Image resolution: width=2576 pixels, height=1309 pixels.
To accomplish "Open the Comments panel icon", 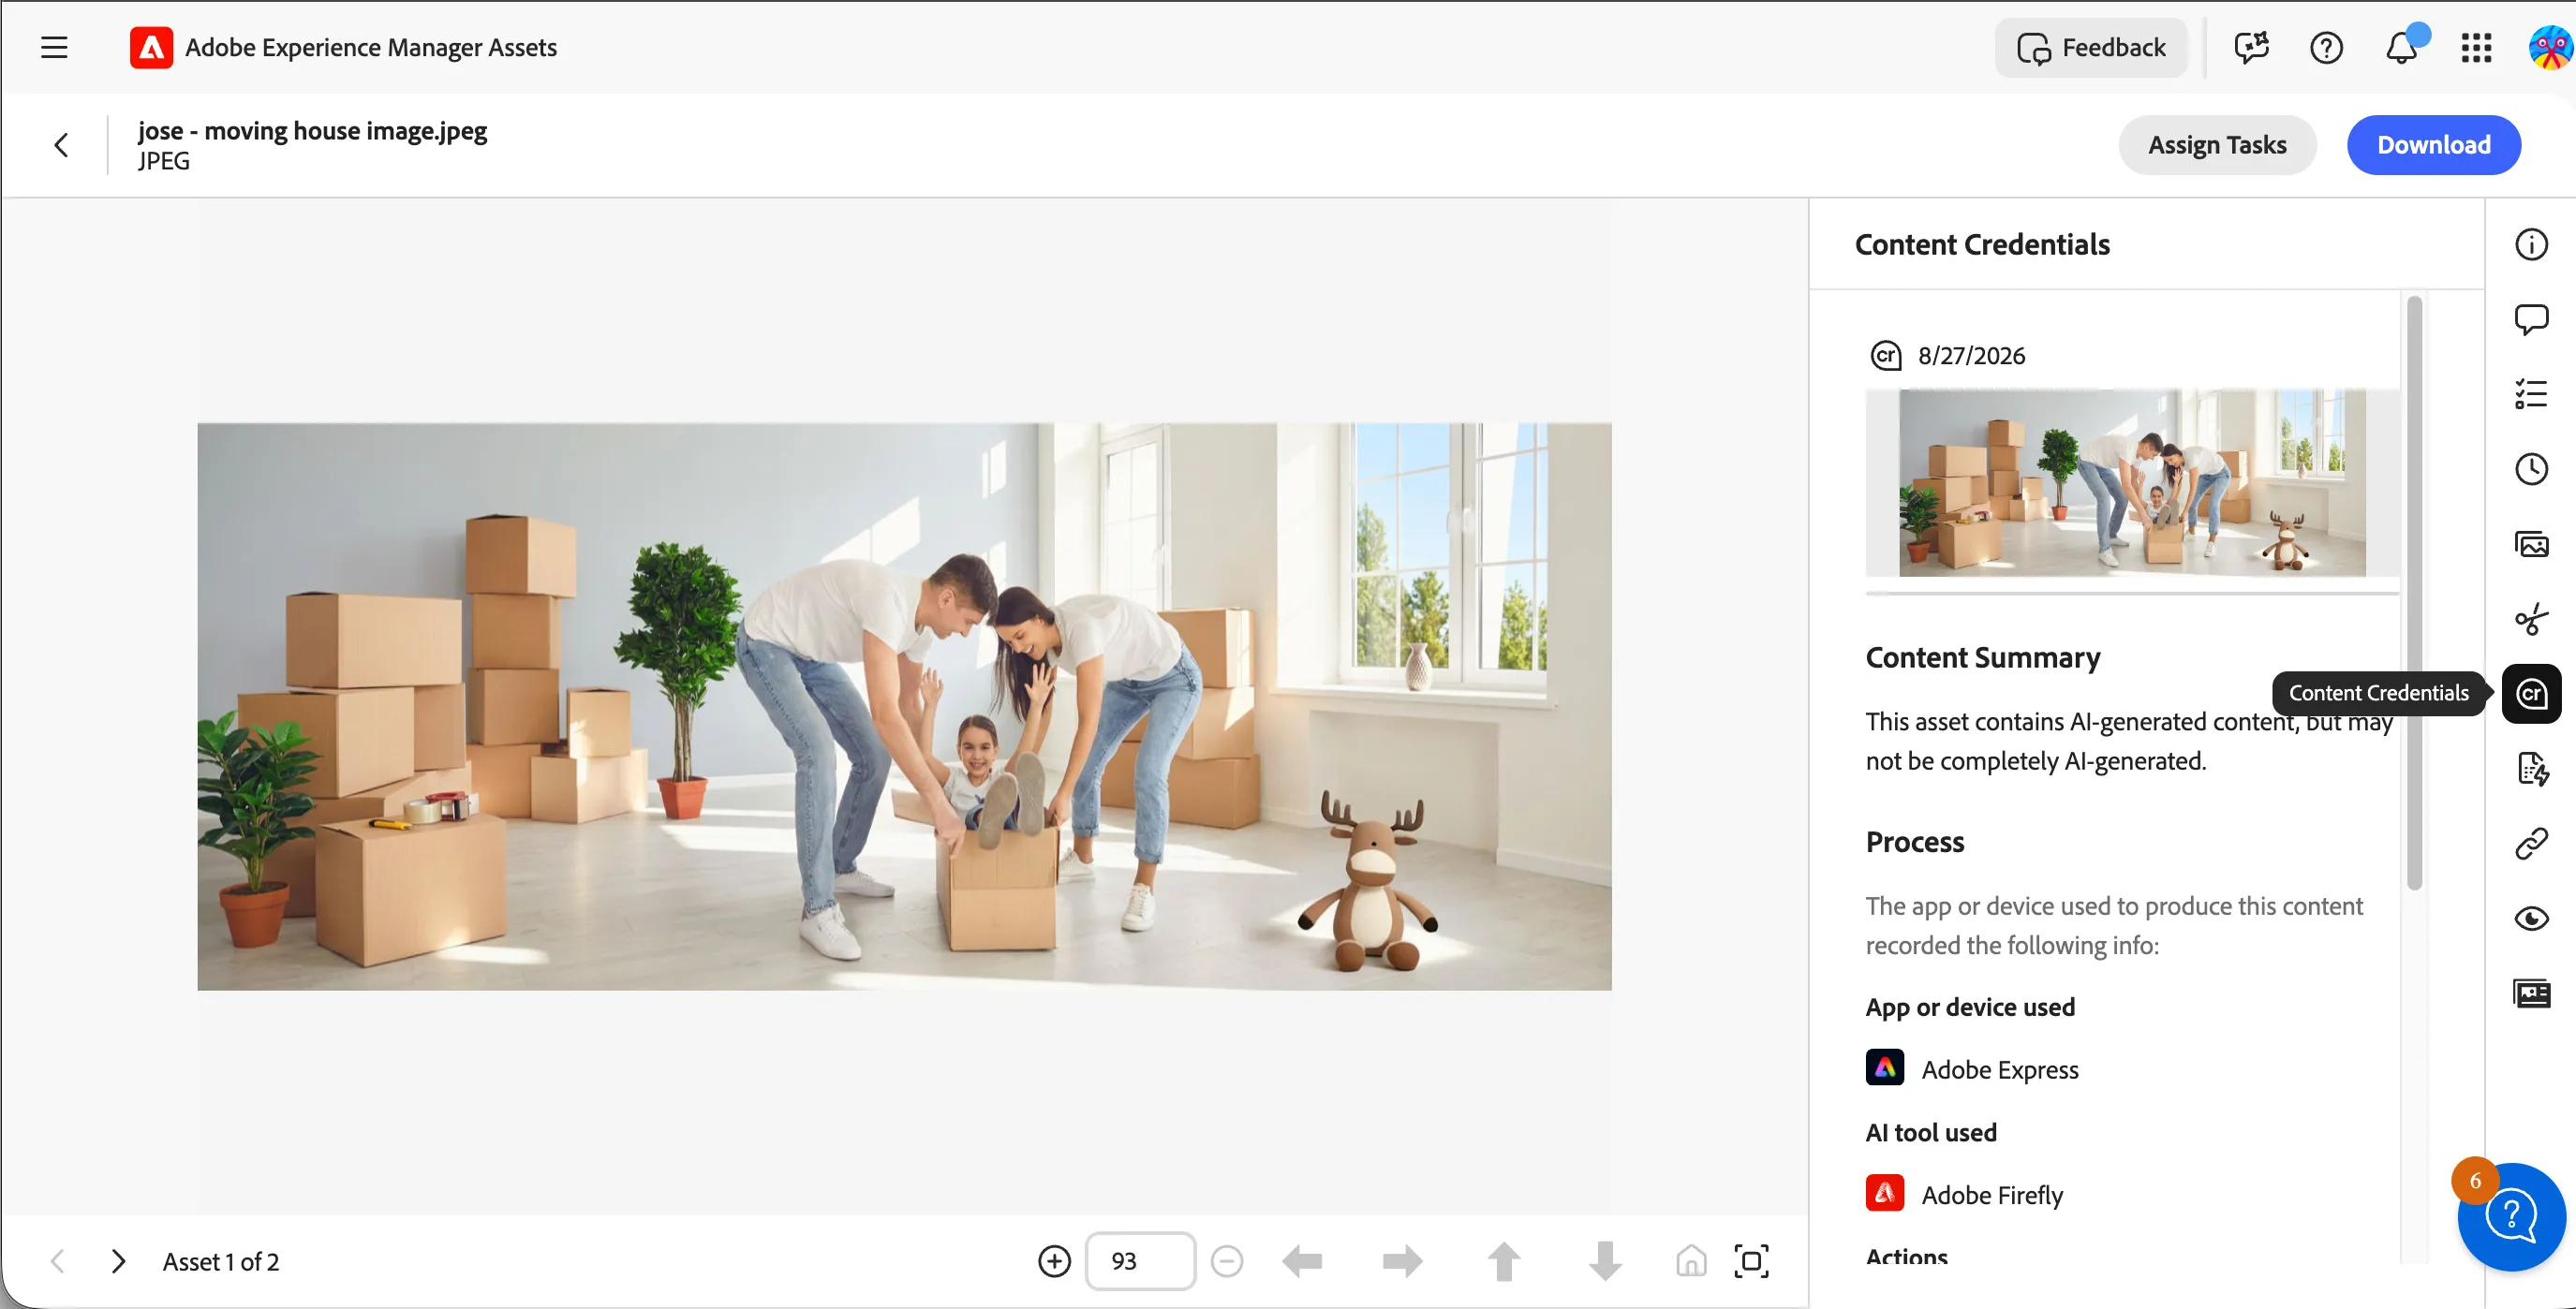I will (2531, 319).
